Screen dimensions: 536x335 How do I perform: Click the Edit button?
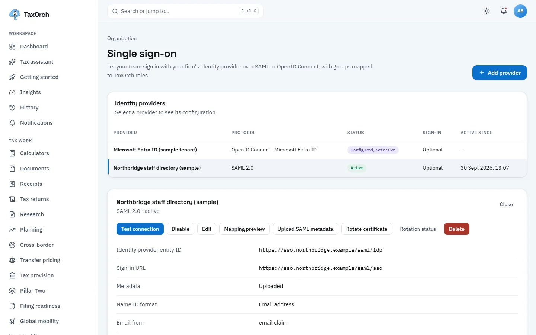tap(207, 229)
